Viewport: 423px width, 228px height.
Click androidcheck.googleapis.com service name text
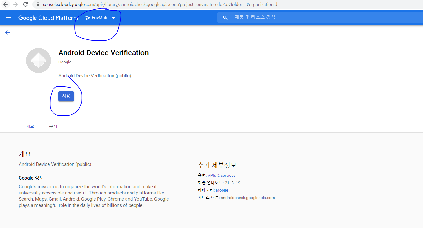[248, 198]
